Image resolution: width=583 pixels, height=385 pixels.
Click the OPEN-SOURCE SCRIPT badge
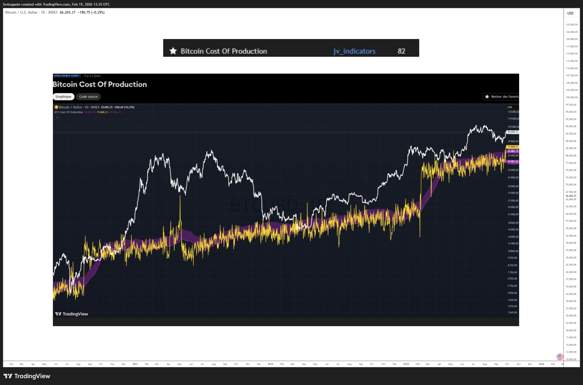[67, 76]
